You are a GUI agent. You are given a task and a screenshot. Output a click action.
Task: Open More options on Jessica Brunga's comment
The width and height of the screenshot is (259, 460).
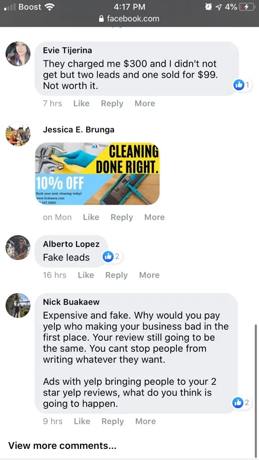pos(154,217)
